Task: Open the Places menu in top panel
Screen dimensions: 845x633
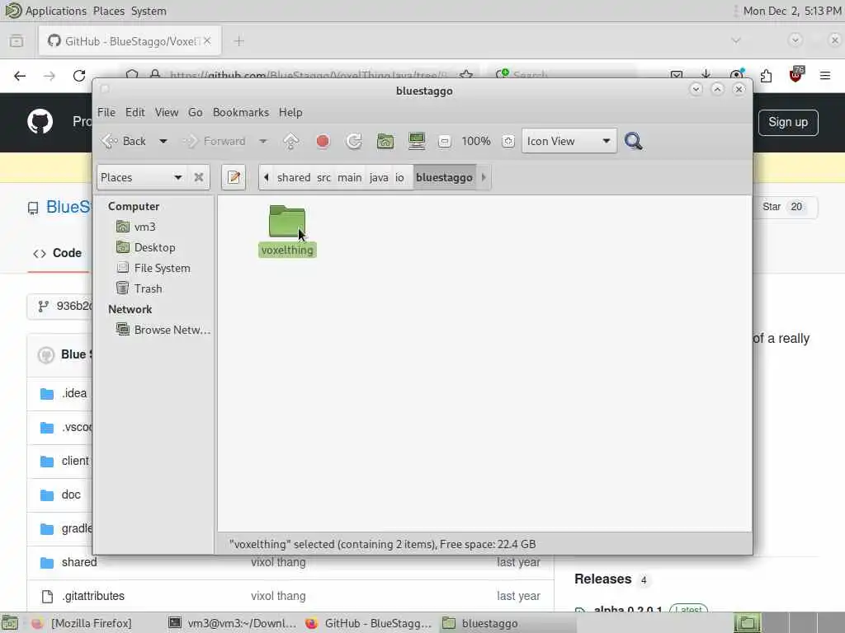Action: pos(108,11)
